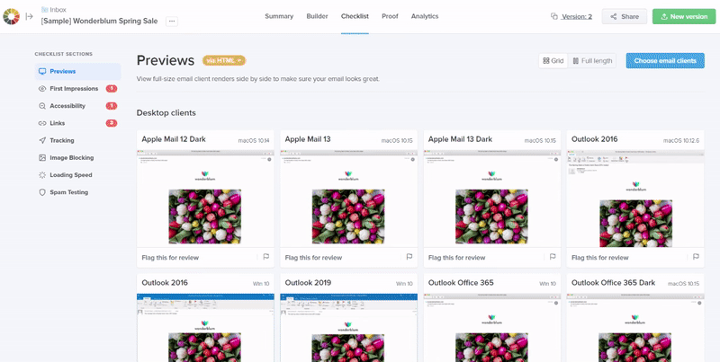Screen dimensions: 720x362
Task: Open Outlook Office 365 Dark thumbnail
Action: point(635,328)
